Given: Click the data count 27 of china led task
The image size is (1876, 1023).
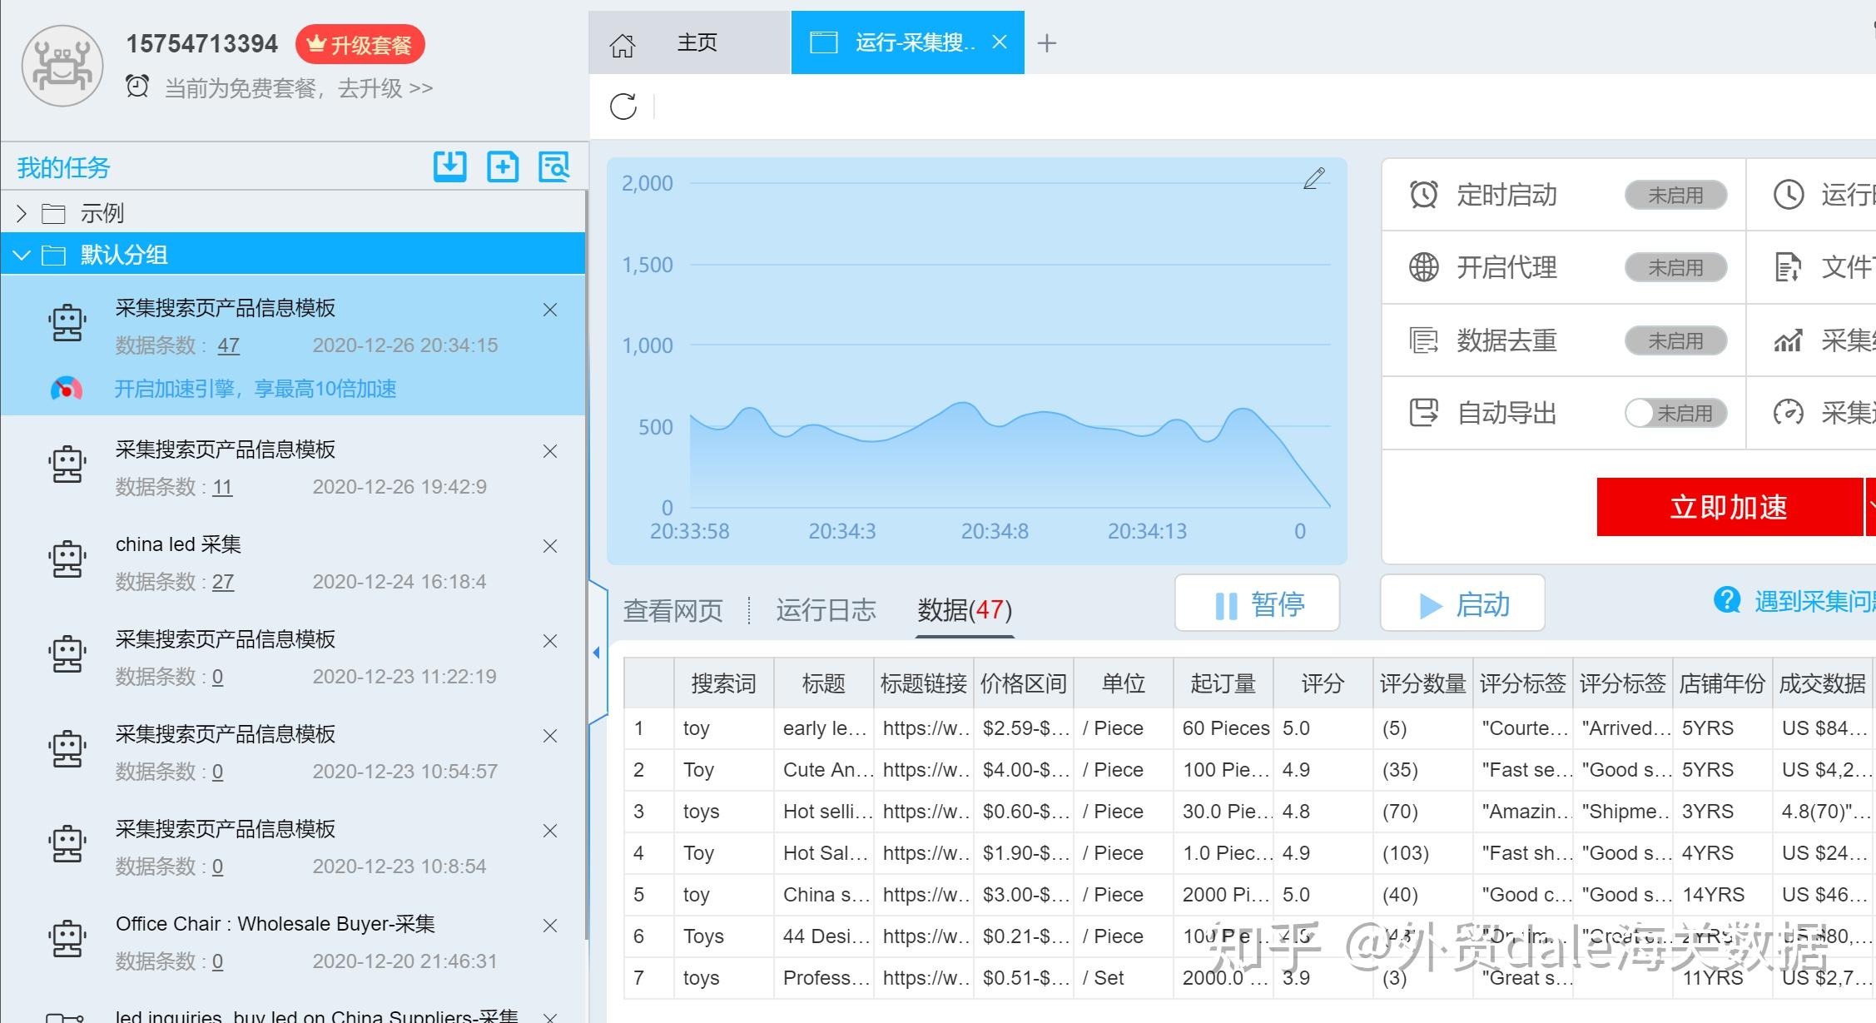Looking at the screenshot, I should [223, 581].
